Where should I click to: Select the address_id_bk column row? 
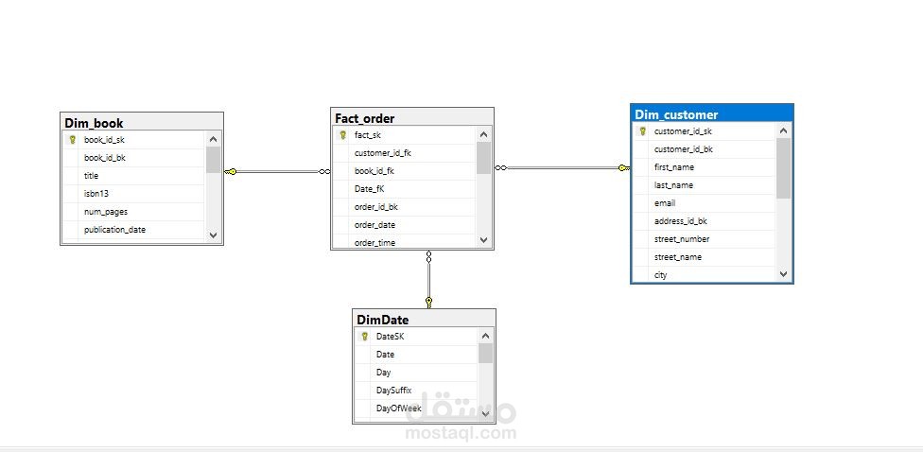click(x=704, y=221)
